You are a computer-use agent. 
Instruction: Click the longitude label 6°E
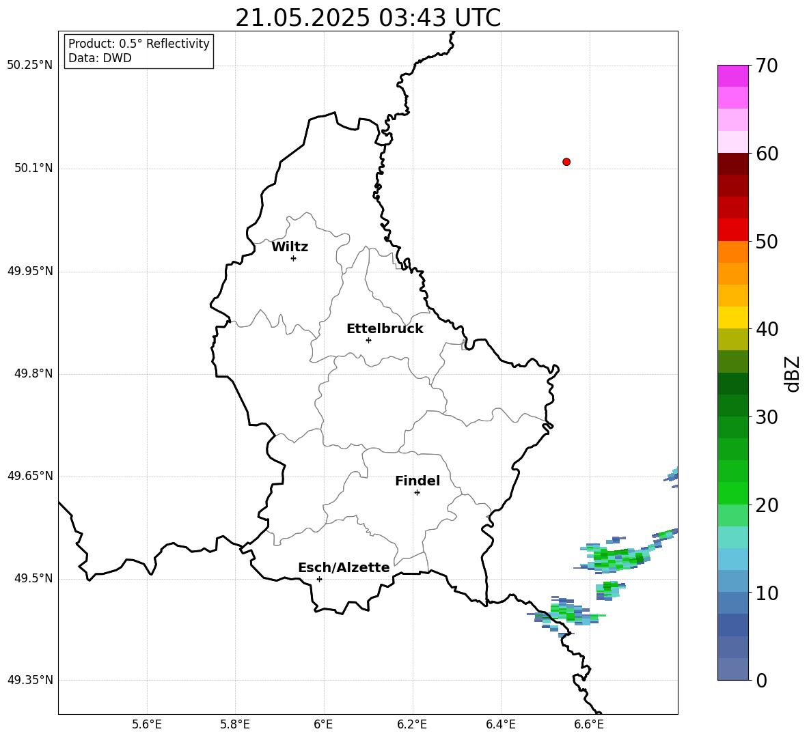(323, 725)
